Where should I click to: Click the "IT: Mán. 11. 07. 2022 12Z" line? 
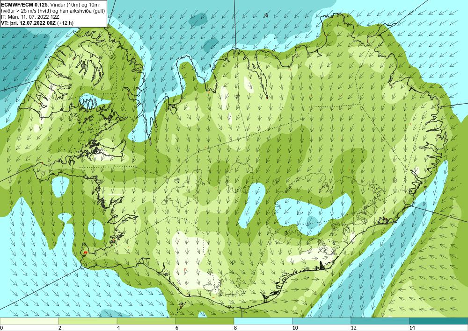click(x=30, y=17)
